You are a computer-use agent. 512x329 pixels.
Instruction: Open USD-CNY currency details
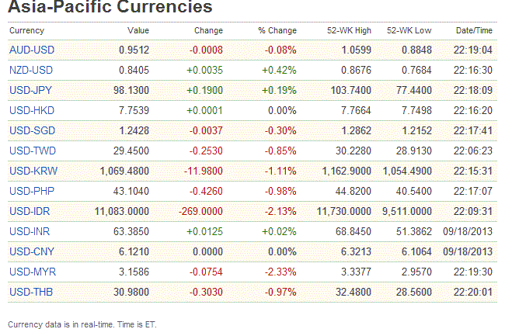click(32, 251)
